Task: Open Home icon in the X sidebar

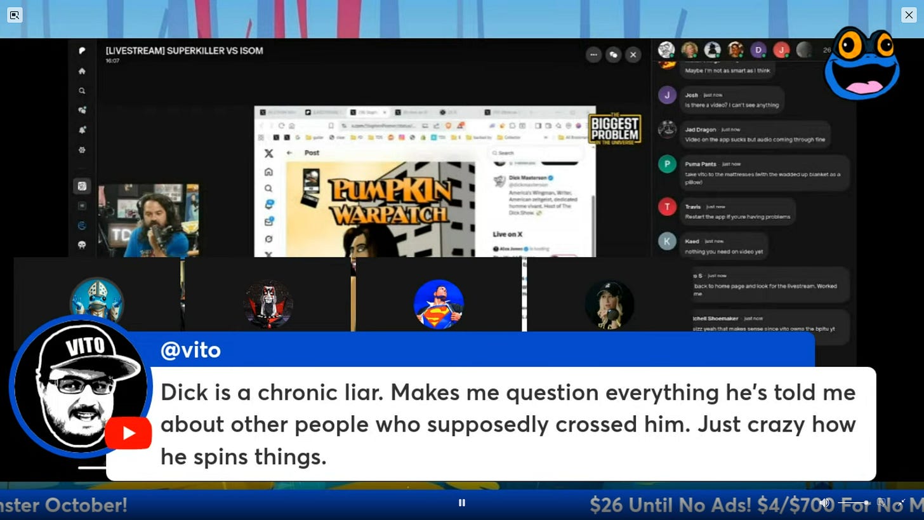Action: click(268, 172)
